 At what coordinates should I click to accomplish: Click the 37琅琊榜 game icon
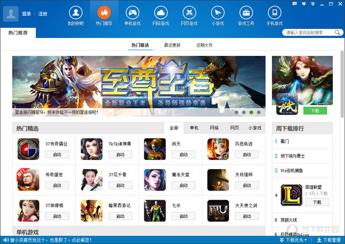pos(28,211)
